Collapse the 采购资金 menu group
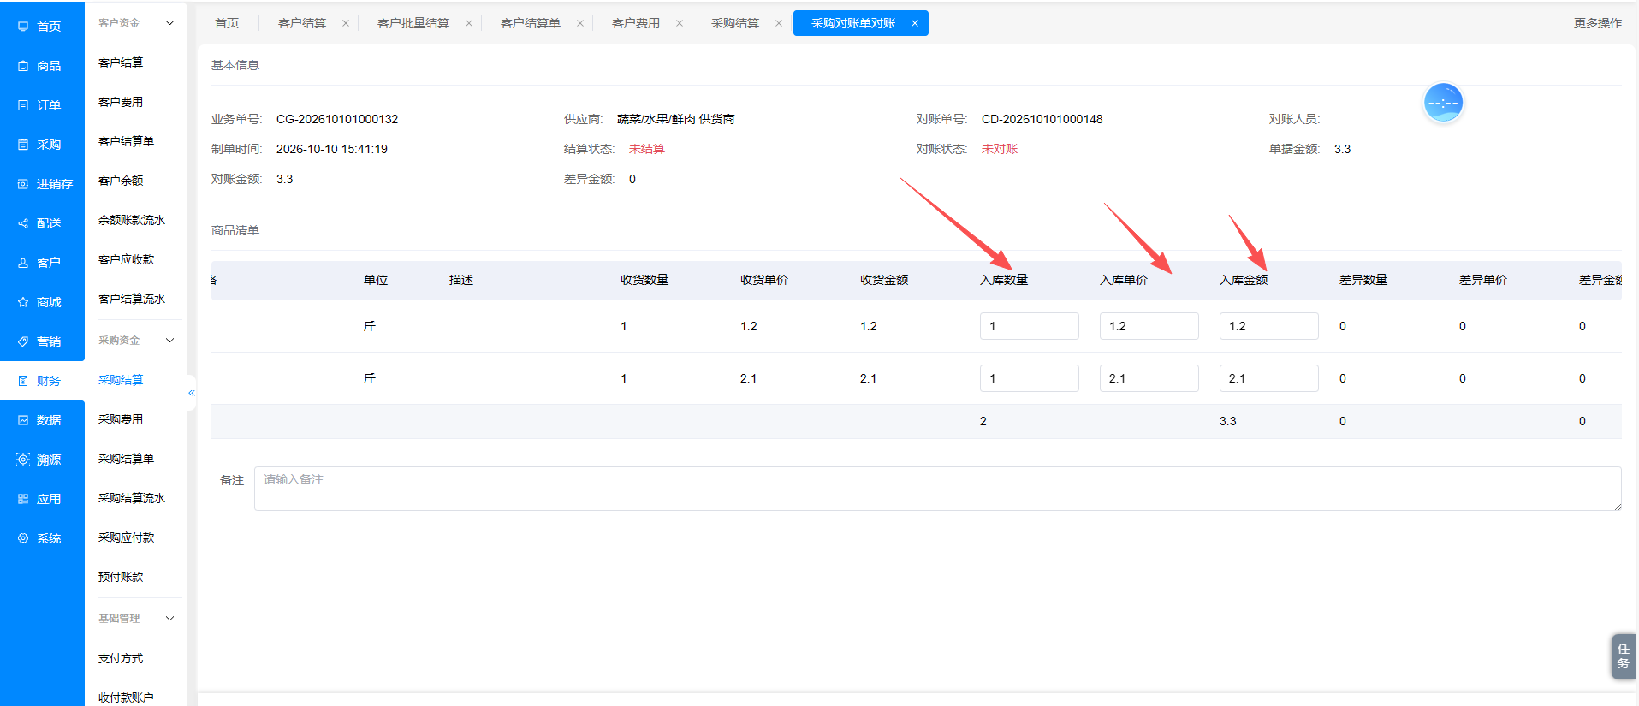The image size is (1639, 706). [x=169, y=341]
